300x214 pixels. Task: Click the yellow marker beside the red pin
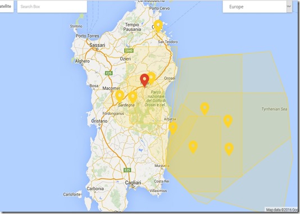(x=152, y=78)
